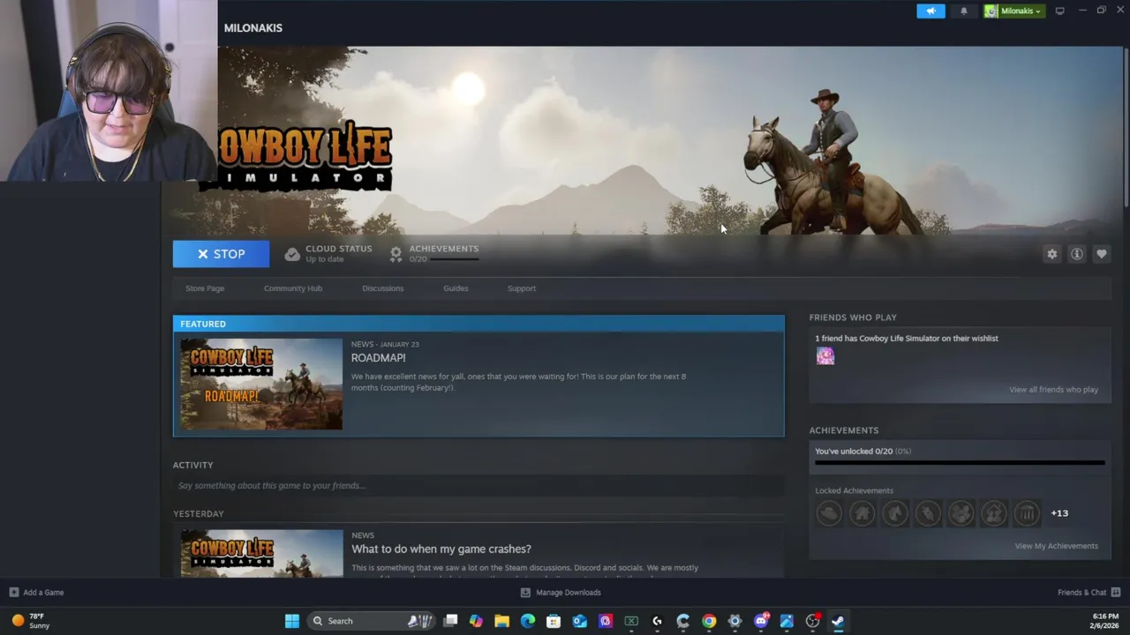
Task: Open the Support tab
Action: 522,288
